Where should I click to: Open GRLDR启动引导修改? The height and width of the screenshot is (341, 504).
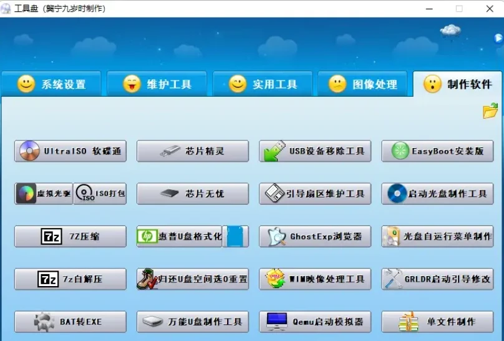click(x=437, y=279)
